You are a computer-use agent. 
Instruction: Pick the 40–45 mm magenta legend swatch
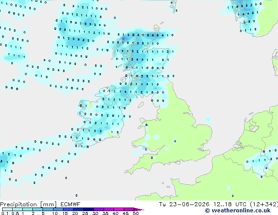point(119,209)
